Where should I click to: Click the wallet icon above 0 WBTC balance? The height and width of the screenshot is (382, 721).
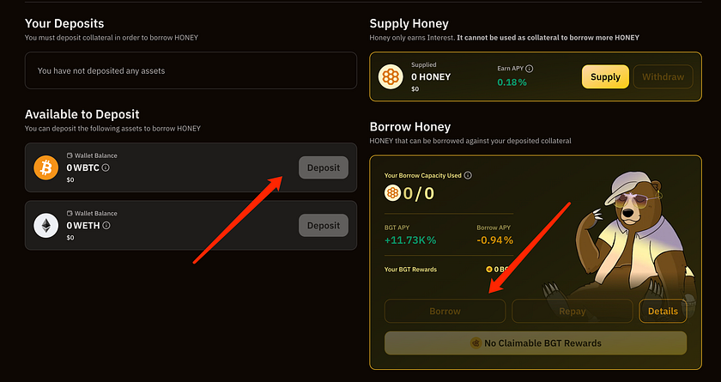coord(70,155)
